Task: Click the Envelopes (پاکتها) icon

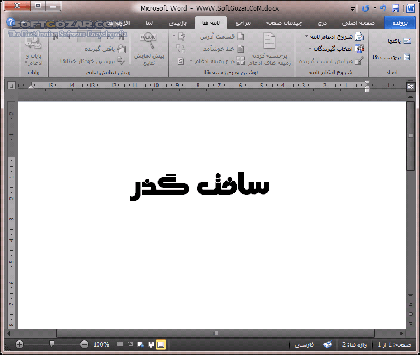Action: (407, 41)
